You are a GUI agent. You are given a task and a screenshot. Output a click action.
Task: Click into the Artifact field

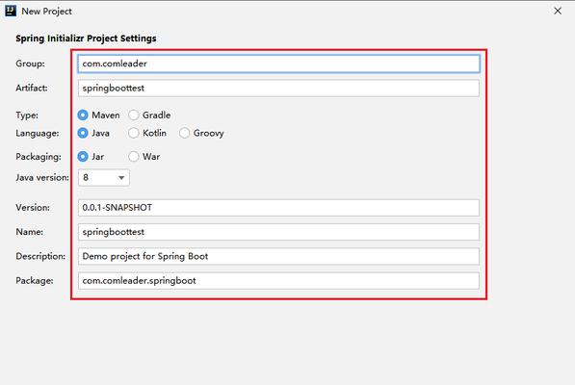tap(278, 89)
